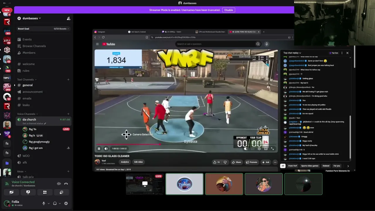The width and height of the screenshot is (375, 211).
Task: Click the YouTube logo in the shared browser
Action: click(x=109, y=44)
